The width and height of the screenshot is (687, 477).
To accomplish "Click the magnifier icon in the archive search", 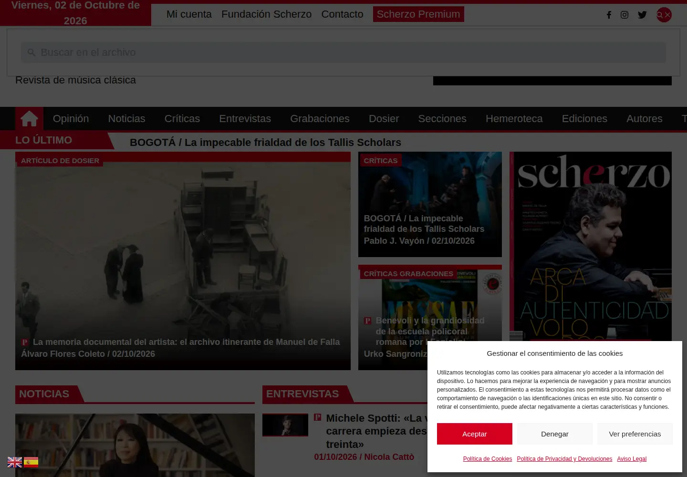I will [x=31, y=52].
